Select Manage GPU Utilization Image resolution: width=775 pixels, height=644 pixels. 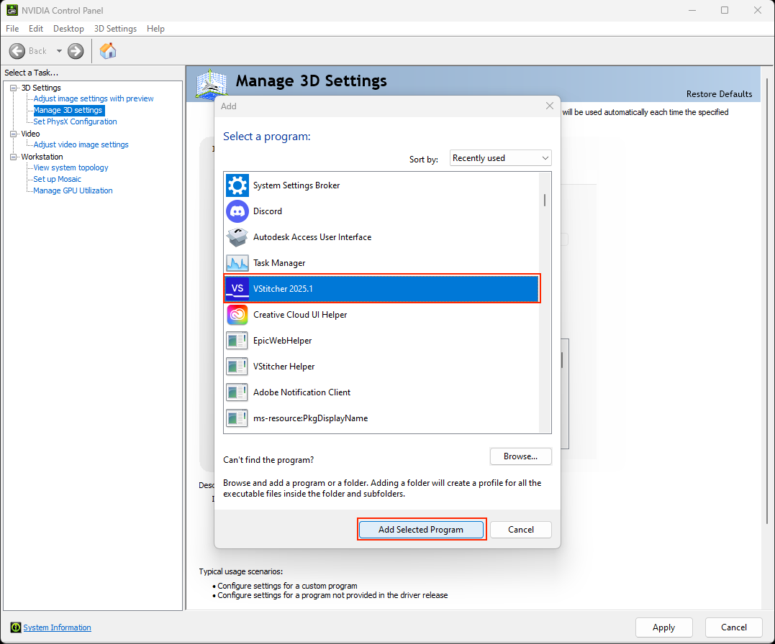click(x=73, y=190)
